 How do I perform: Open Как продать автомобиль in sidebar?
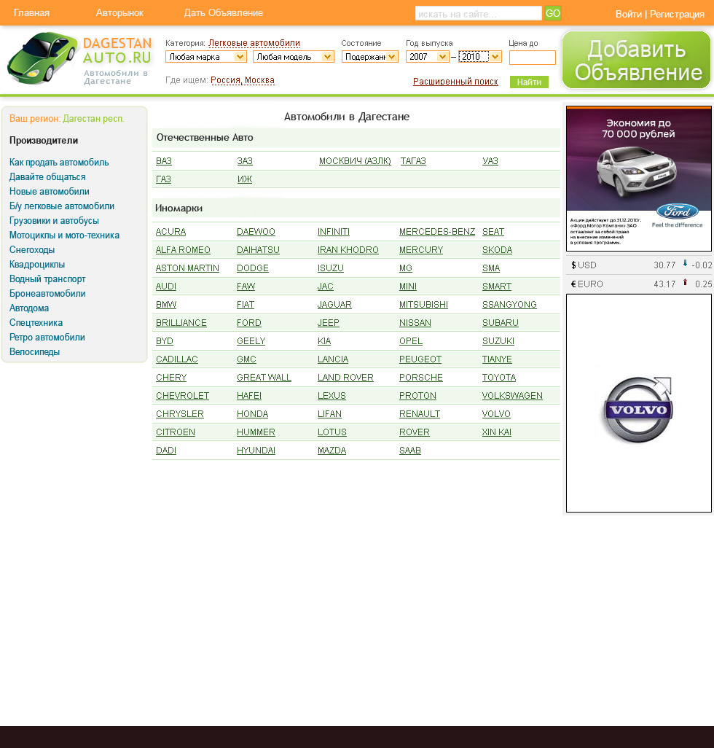pos(59,162)
